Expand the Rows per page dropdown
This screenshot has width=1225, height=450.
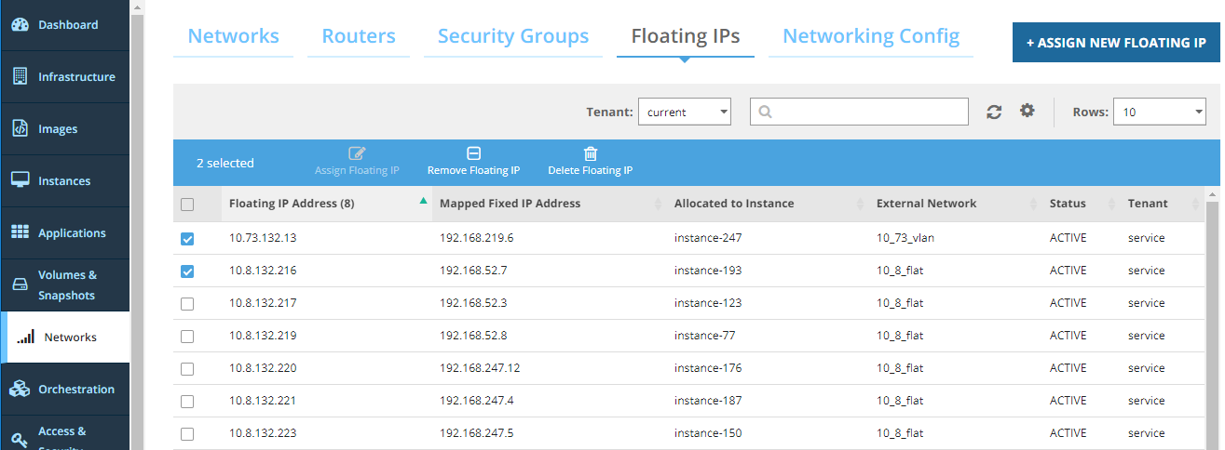point(1159,112)
